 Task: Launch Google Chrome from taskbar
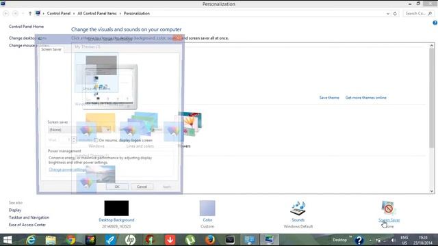[x=70, y=240]
